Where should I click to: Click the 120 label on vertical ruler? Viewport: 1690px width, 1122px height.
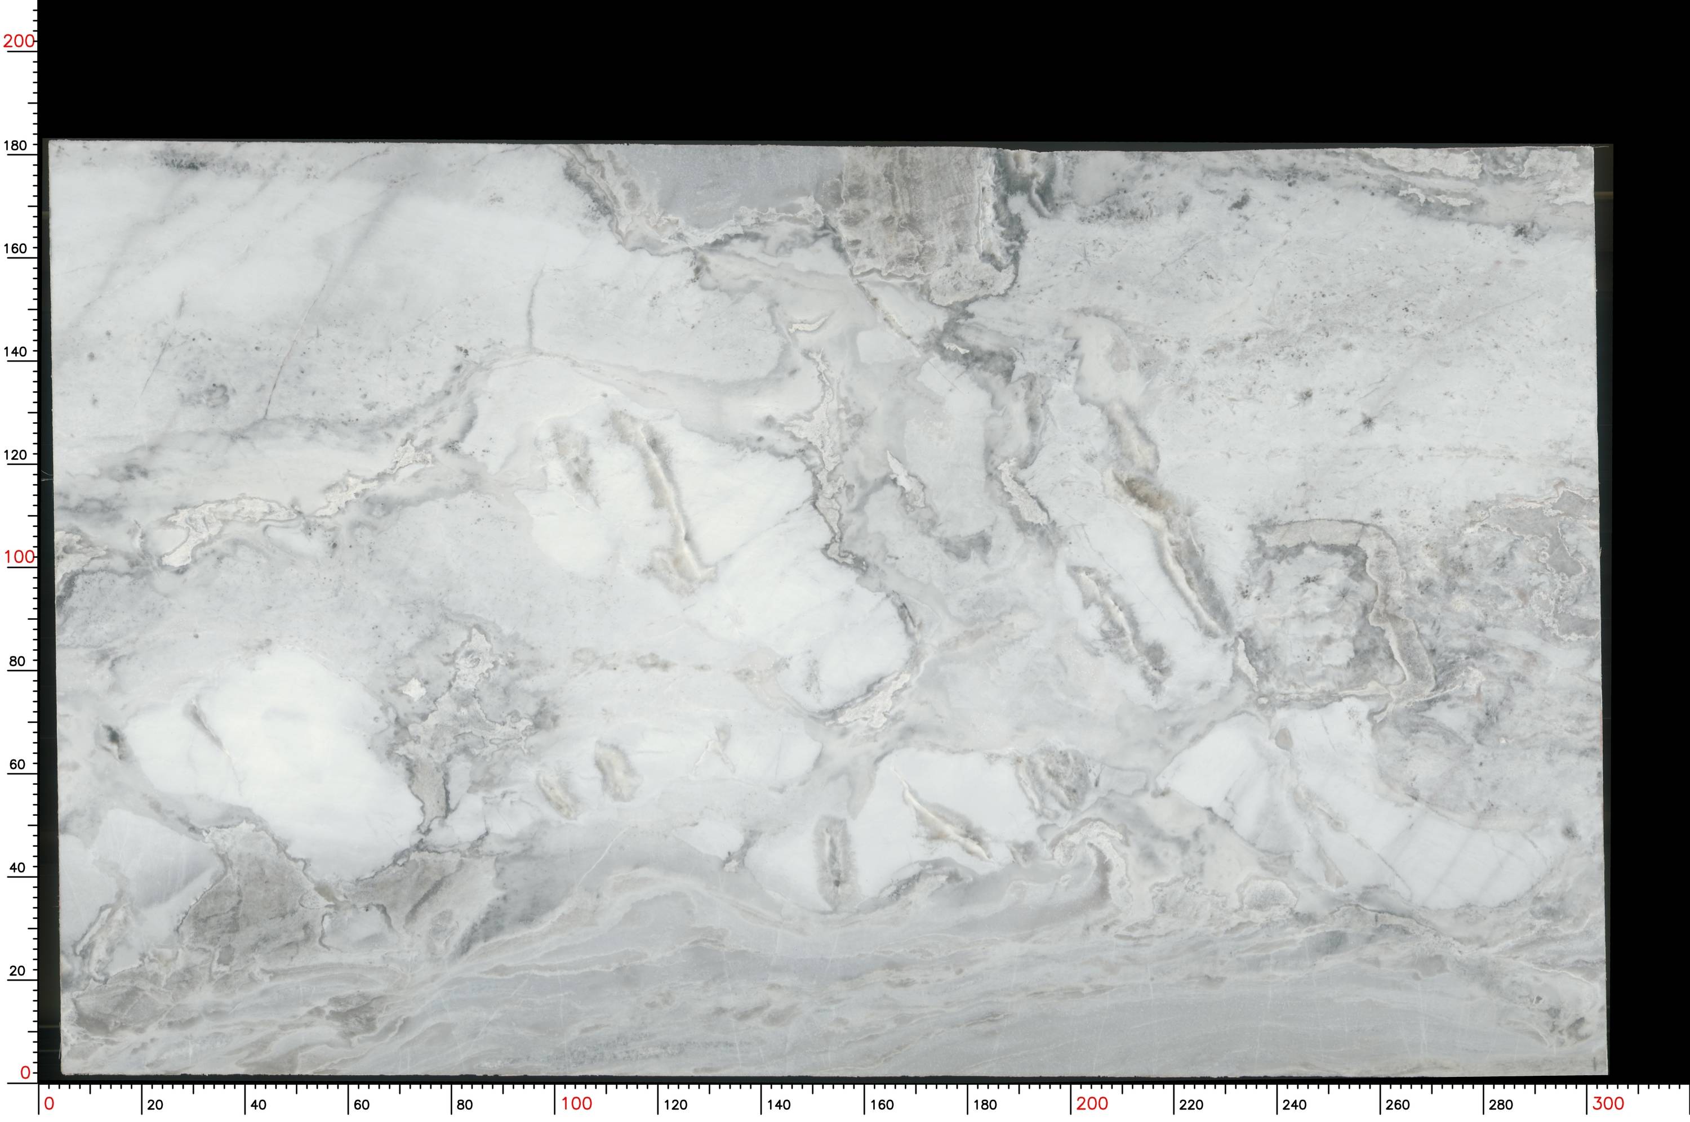[16, 454]
